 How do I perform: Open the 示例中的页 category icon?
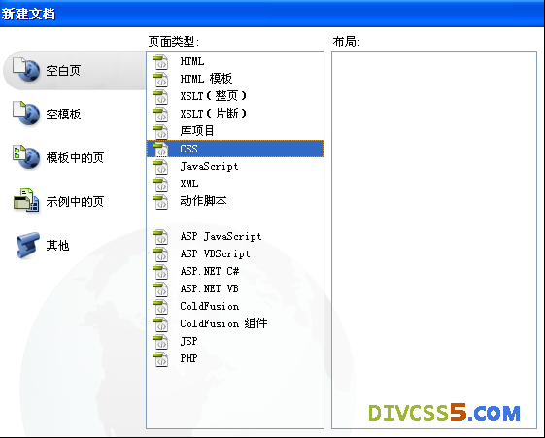tap(26, 200)
